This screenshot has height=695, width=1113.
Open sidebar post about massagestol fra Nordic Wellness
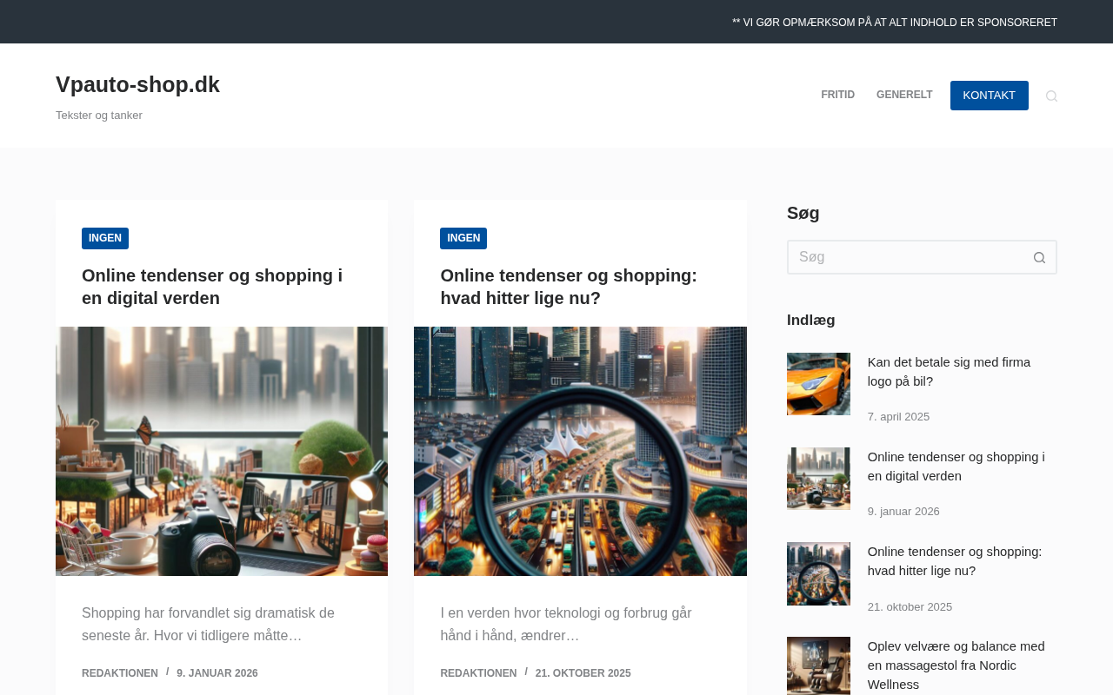[956, 665]
